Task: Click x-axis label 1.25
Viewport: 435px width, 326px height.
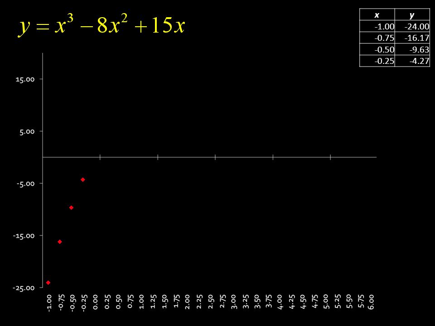Action: (x=153, y=302)
